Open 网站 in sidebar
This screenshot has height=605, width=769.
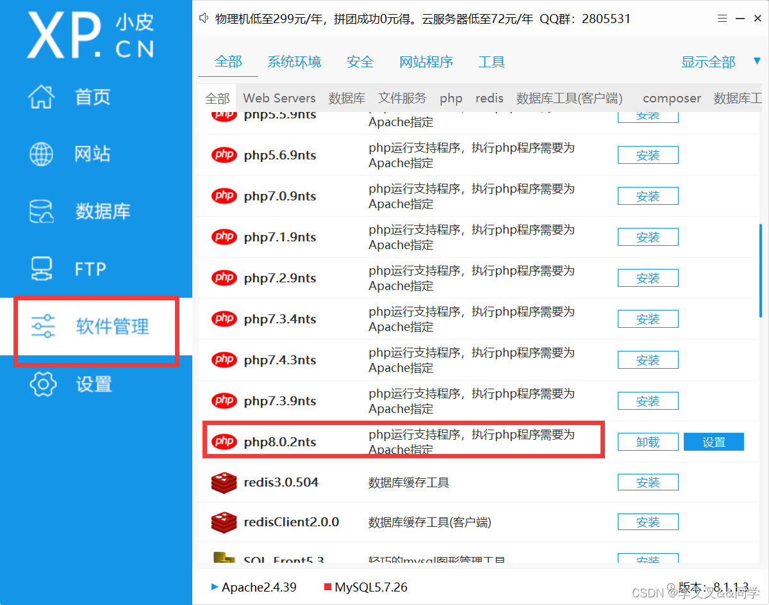[x=93, y=154]
